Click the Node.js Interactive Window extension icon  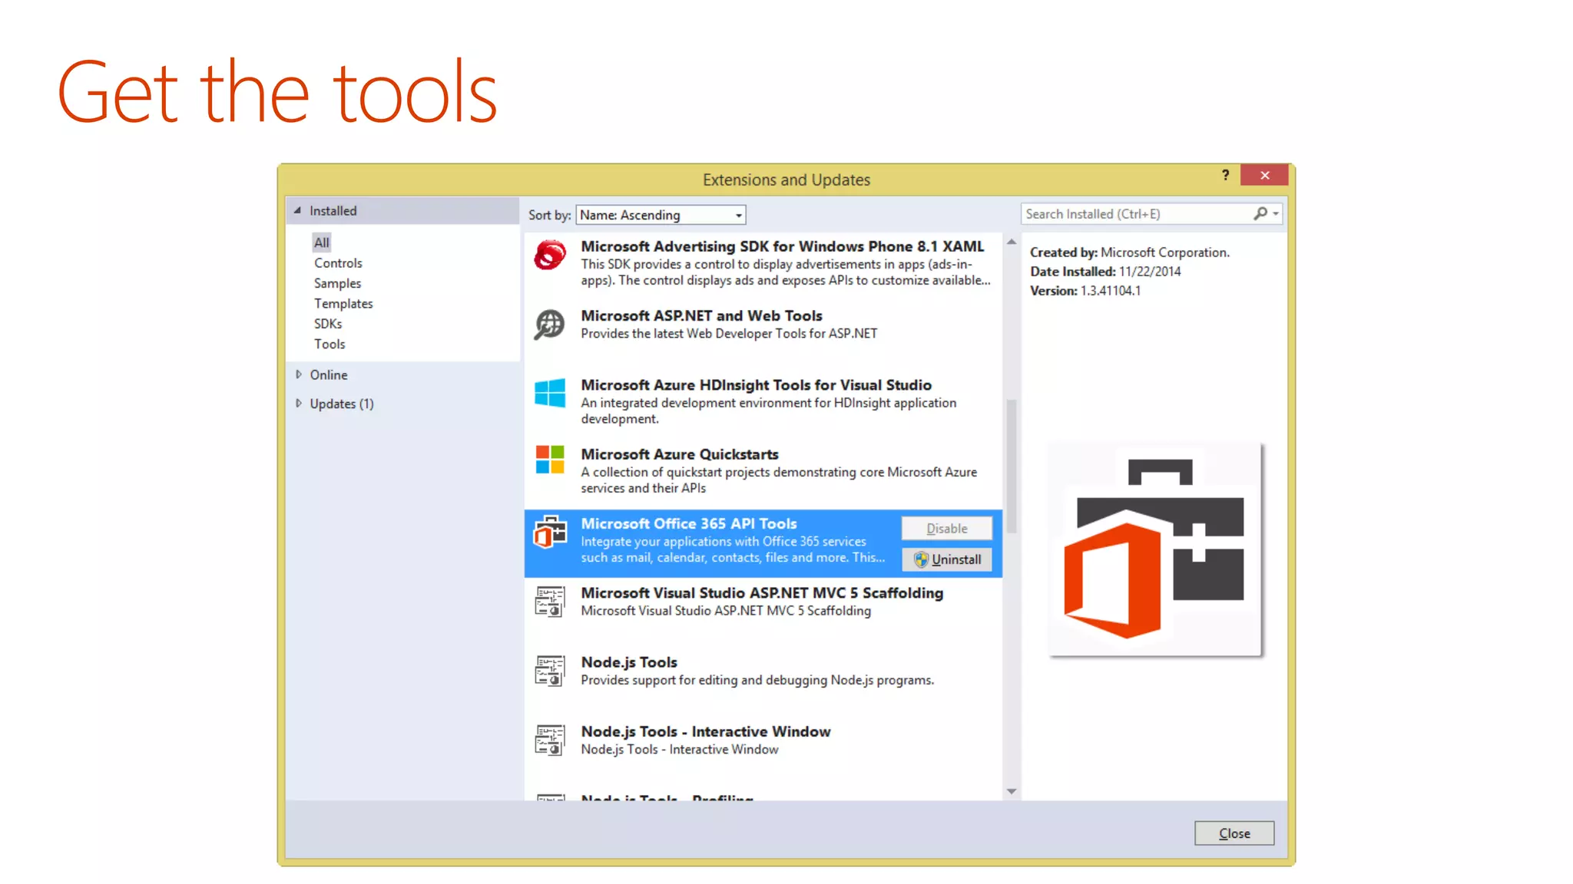(x=550, y=740)
